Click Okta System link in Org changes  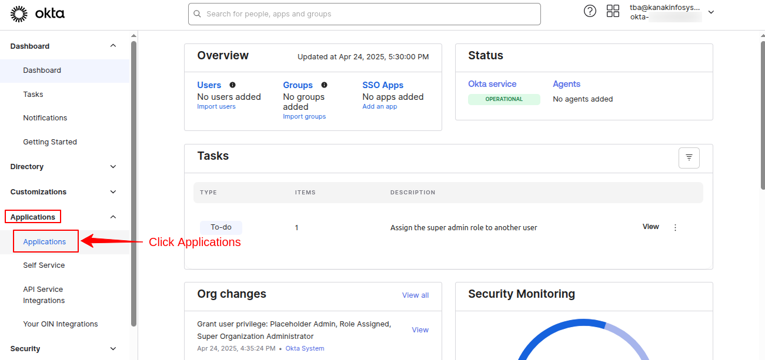coord(305,349)
